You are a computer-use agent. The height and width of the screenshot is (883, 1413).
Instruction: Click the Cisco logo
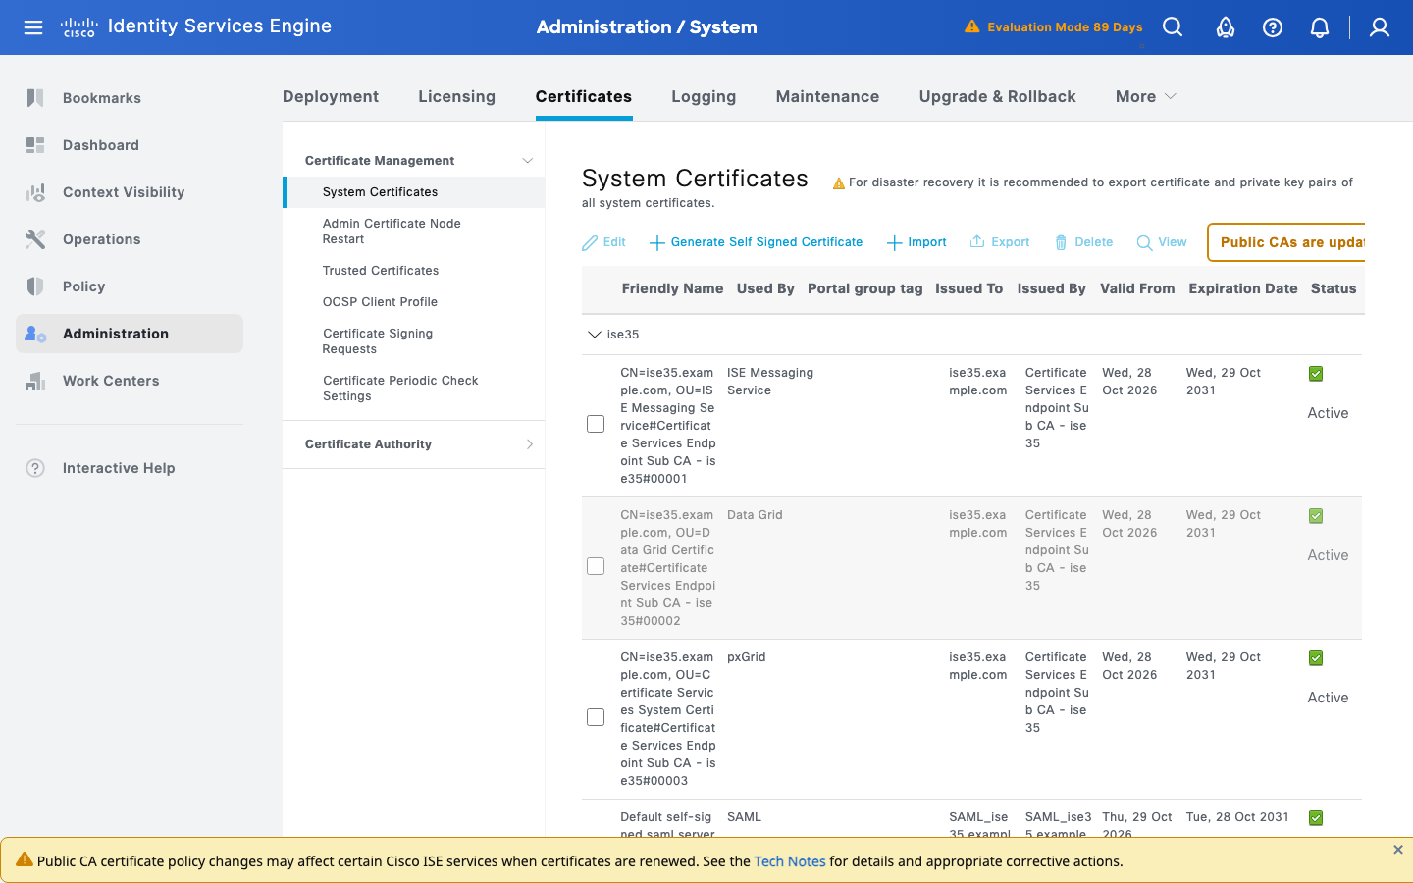pos(78,27)
